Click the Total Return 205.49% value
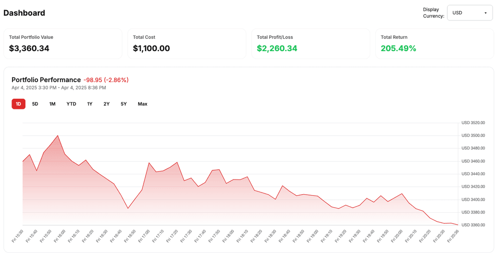The width and height of the screenshot is (499, 256). click(398, 48)
